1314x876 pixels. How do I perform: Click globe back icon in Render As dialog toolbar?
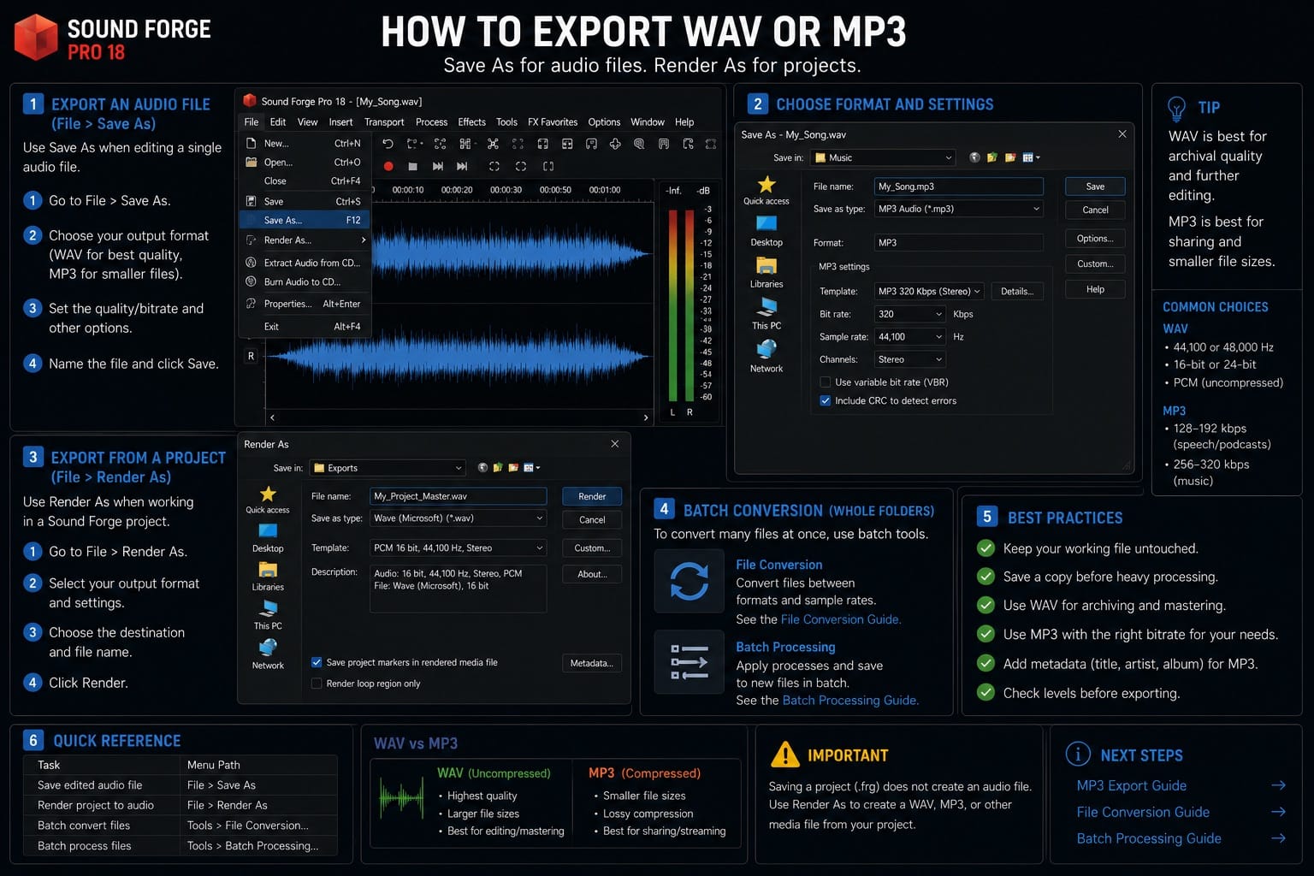point(482,468)
